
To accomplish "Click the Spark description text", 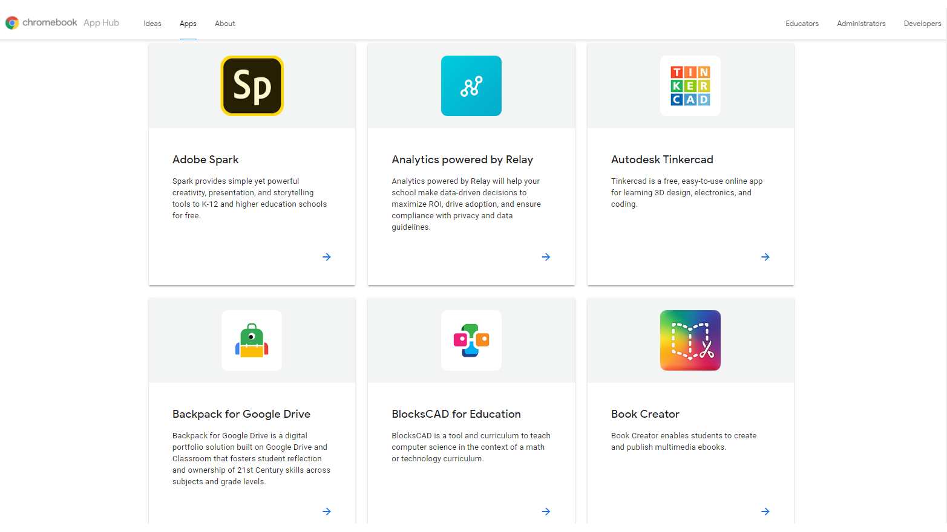I will pyautogui.click(x=250, y=198).
